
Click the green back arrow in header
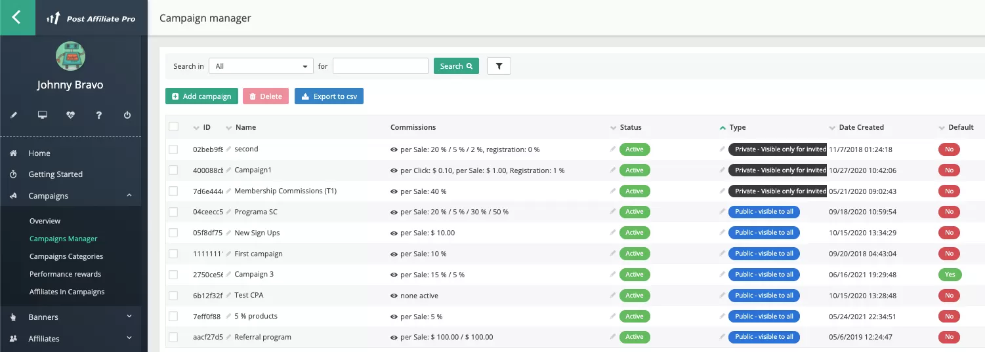click(16, 18)
